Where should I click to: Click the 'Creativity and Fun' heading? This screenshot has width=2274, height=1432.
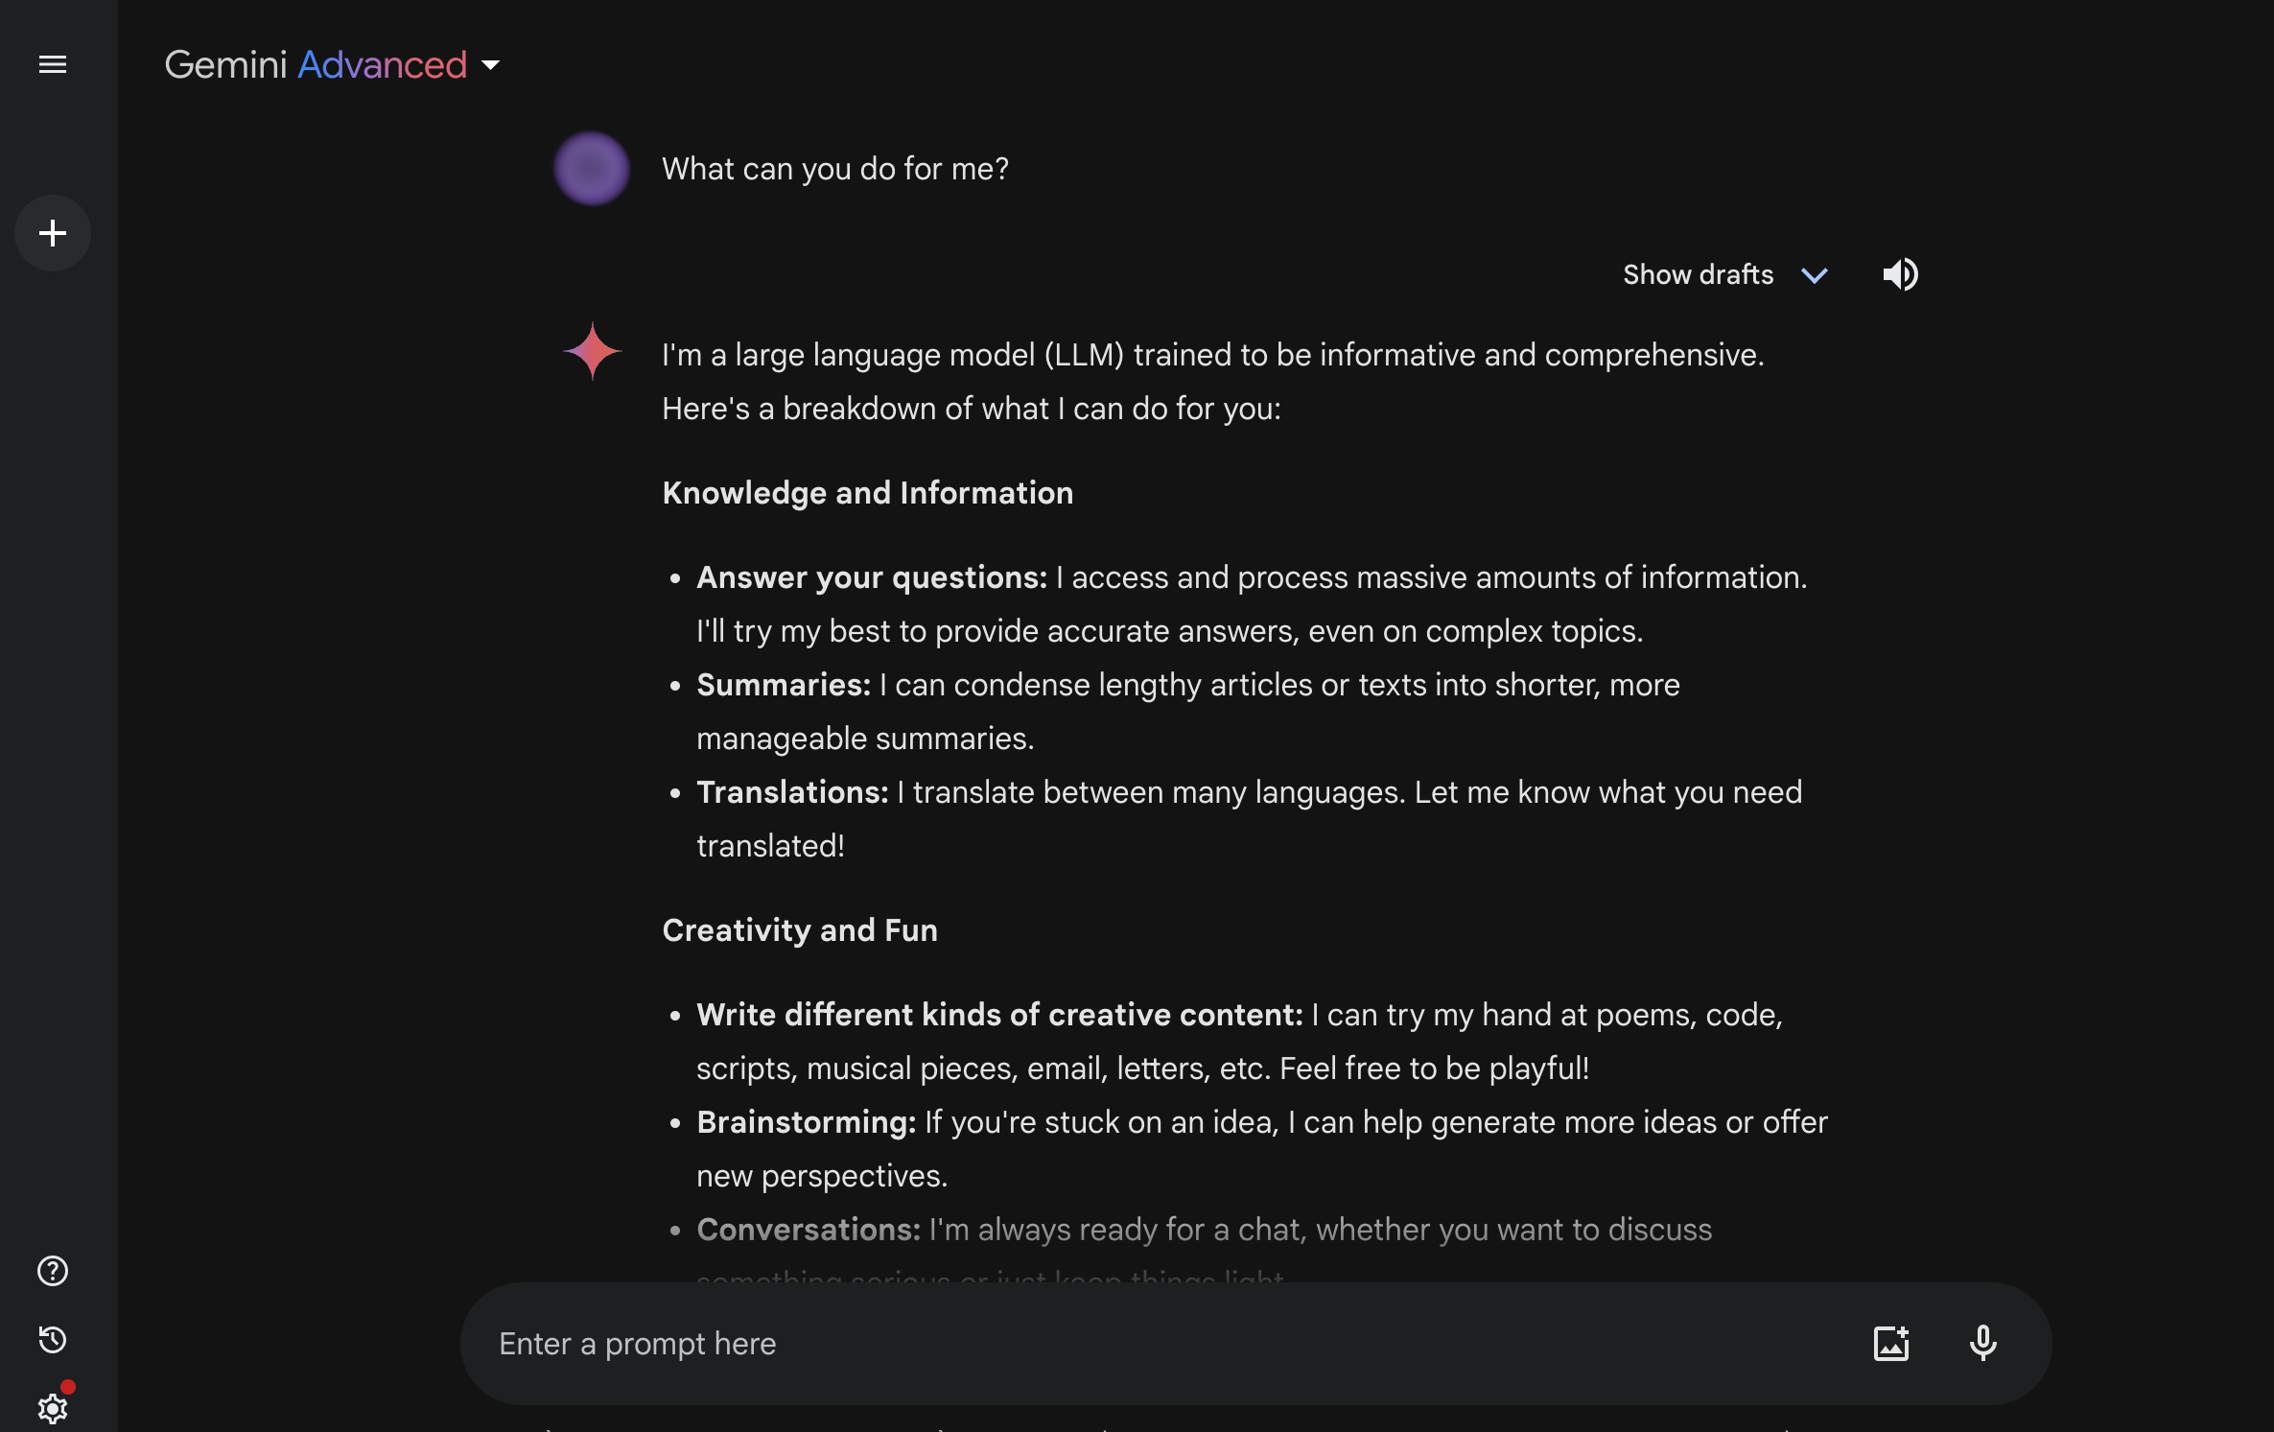point(800,930)
